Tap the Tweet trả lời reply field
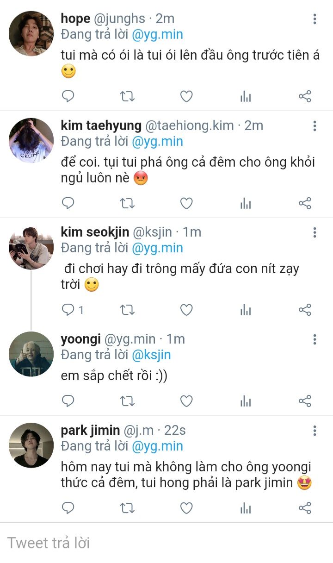Screen dimensions: 333x563 (x=166, y=543)
